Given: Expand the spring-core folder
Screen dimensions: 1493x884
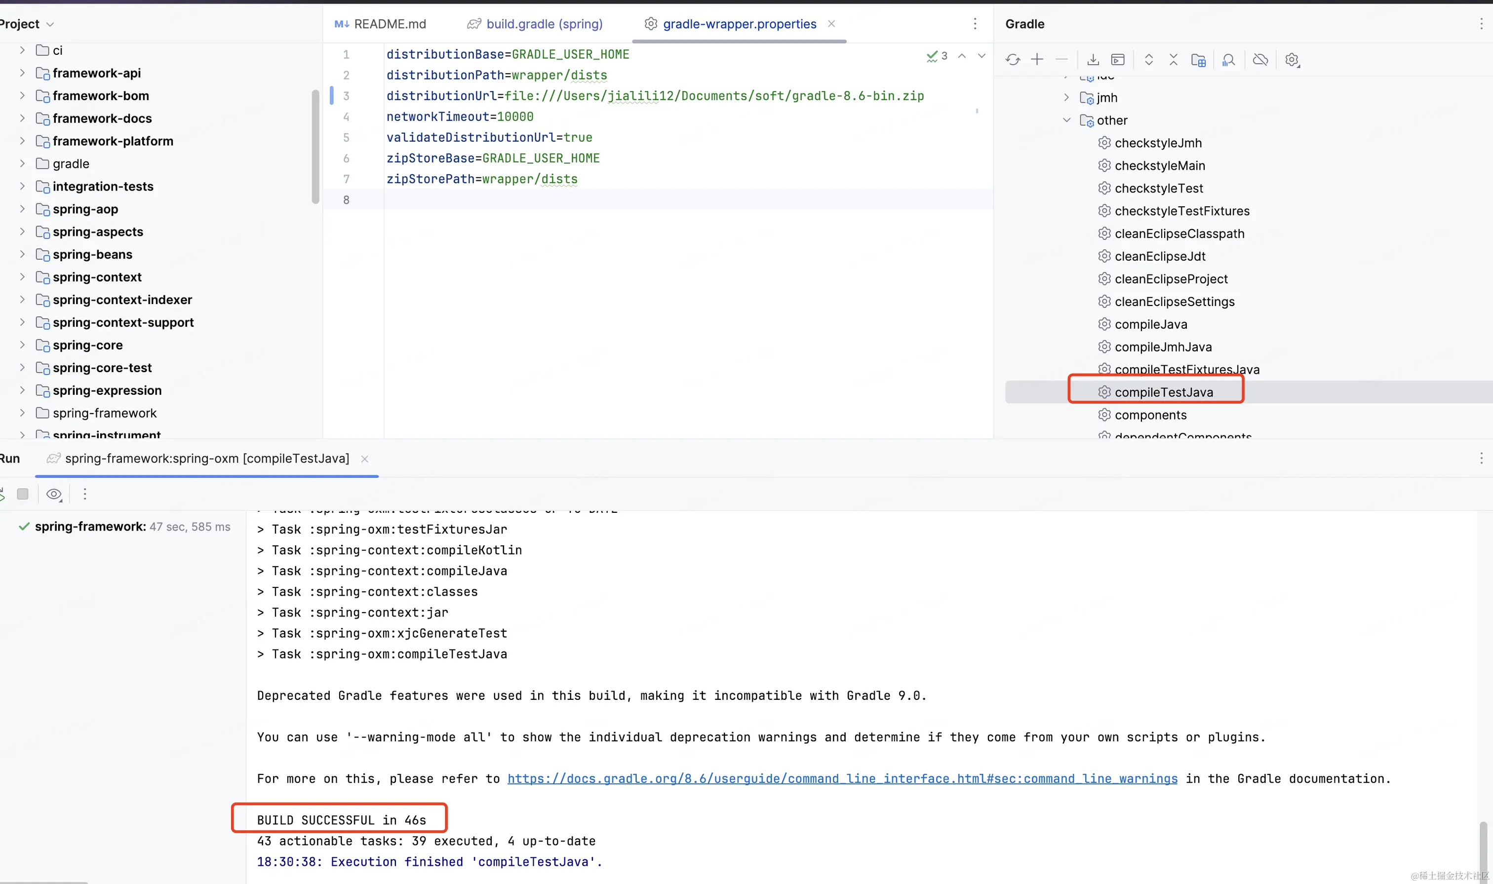Looking at the screenshot, I should [22, 345].
